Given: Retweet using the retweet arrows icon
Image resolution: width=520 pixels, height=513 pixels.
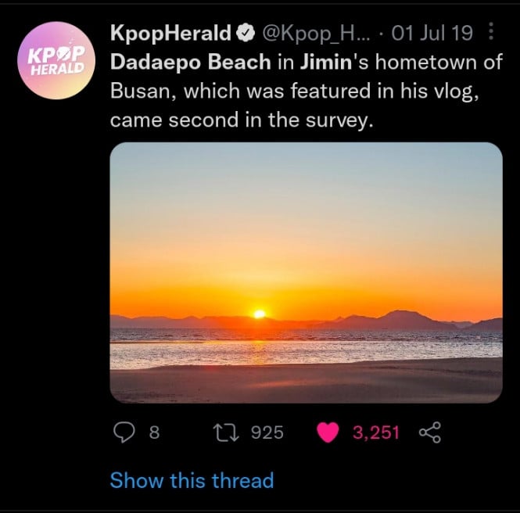Looking at the screenshot, I should coord(226,432).
